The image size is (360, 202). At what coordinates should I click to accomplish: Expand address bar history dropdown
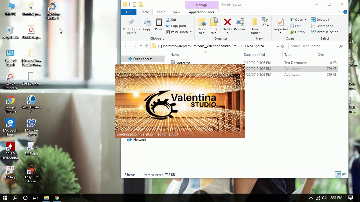(x=278, y=46)
